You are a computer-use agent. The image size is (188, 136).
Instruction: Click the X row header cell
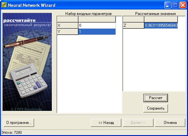tap(68, 25)
